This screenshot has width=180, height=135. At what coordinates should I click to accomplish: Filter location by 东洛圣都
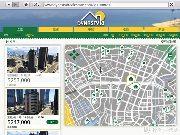coord(123,35)
